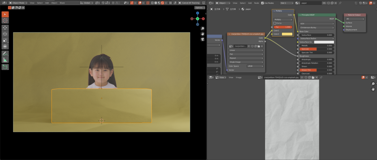Select the Cursor tool in viewport toolbar
Viewport: 377px width, 160px height.
5,20
